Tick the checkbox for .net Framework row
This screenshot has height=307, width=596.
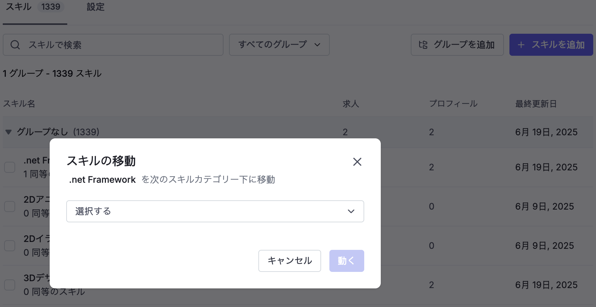coord(10,167)
